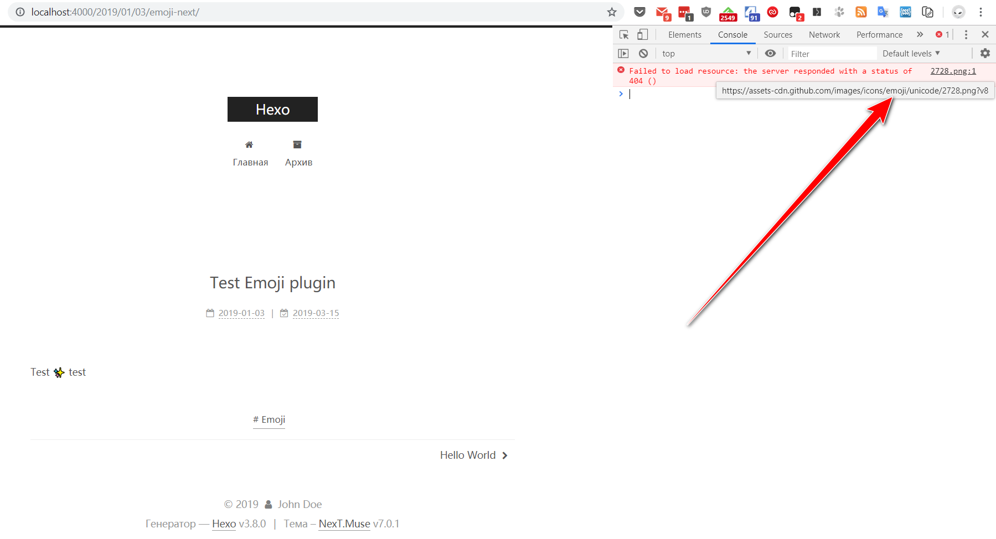
Task: Go to Главная home menu item
Action: (250, 153)
